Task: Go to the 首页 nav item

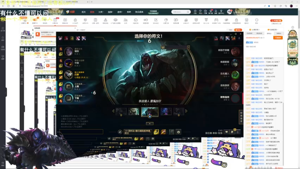Action: pyautogui.click(x=84, y=12)
